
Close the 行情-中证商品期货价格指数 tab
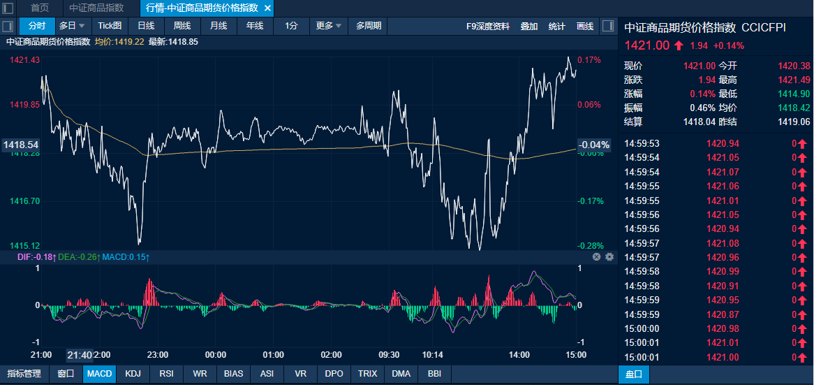pos(267,8)
